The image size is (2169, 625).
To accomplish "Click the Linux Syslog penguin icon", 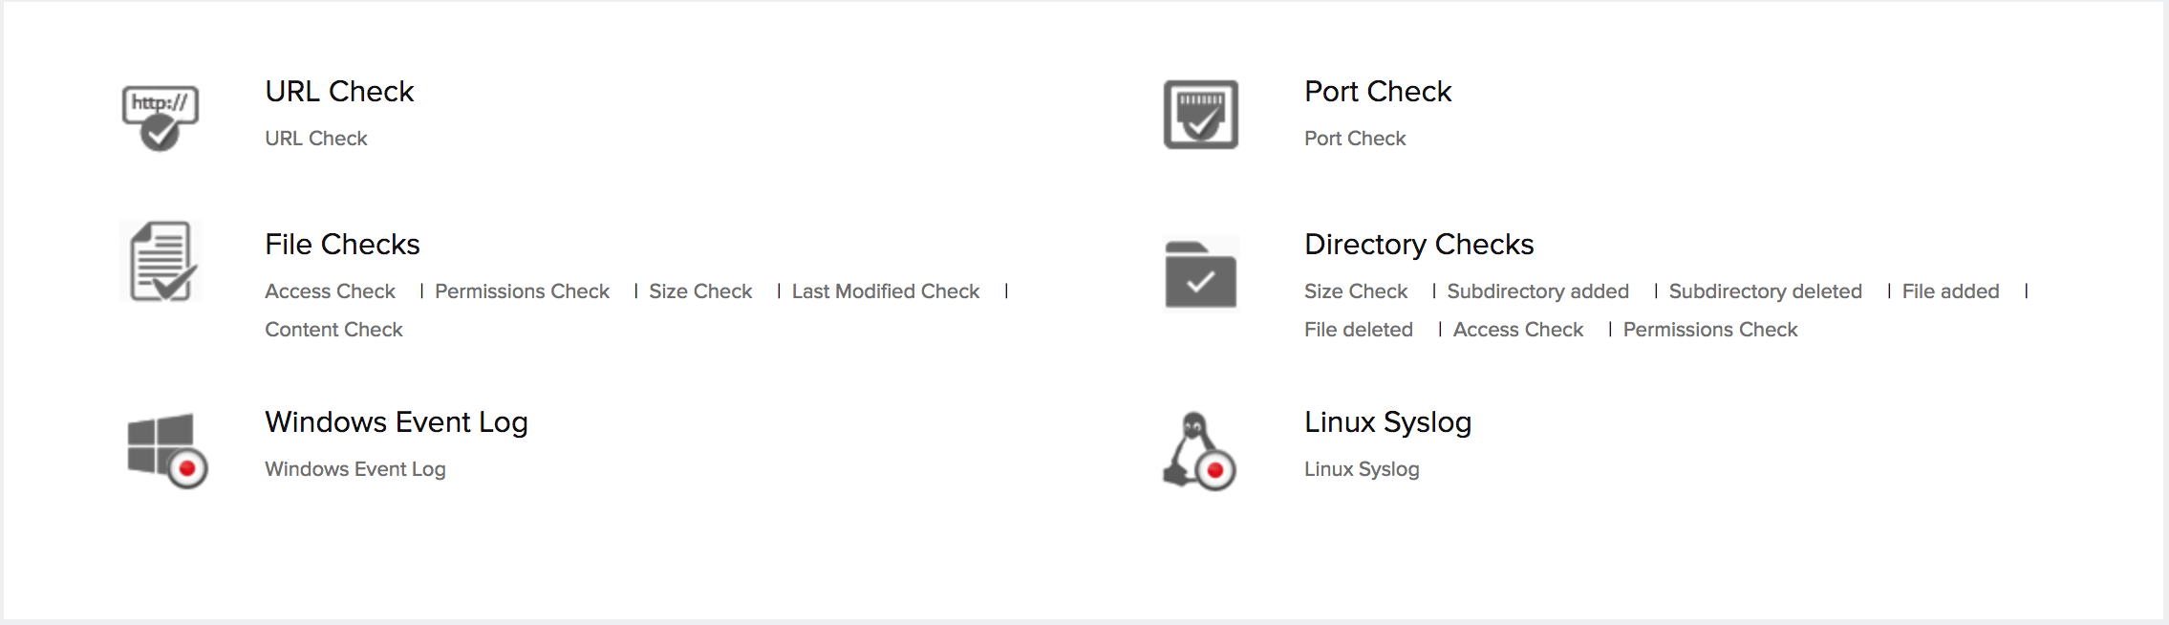I will 1198,450.
